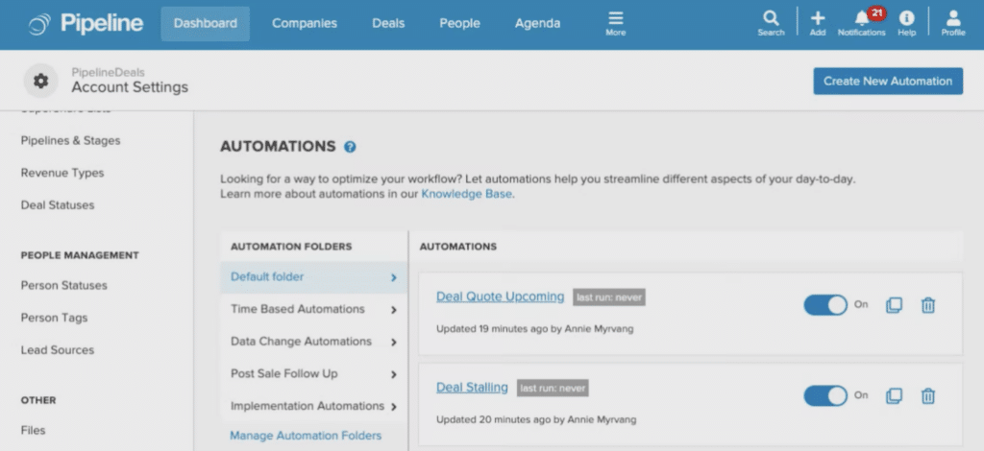This screenshot has width=984, height=451.
Task: Toggle off the Deal Quote Upcoming automation
Action: 825,305
